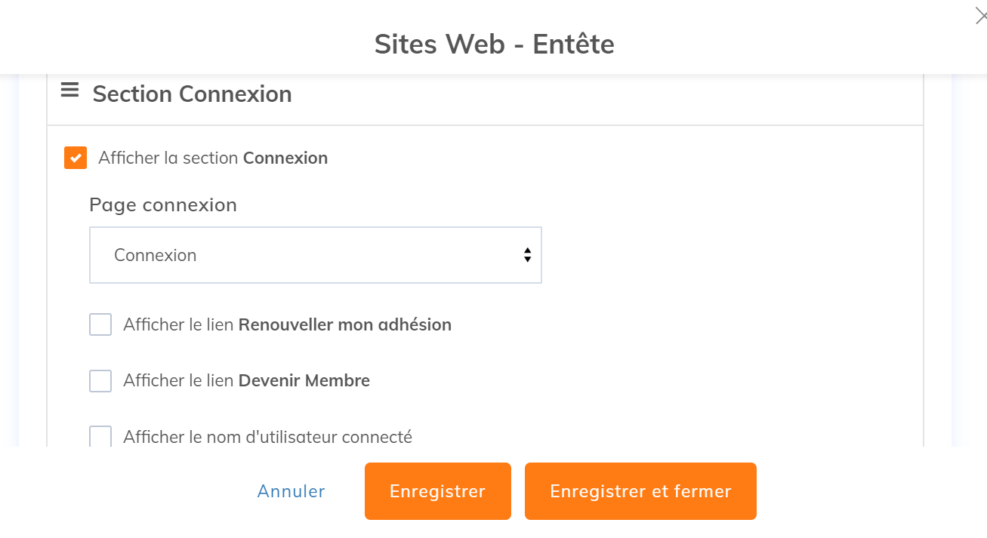Click the Section Connexion hamburger drag icon
Viewport: 987px width, 538px height.
(x=69, y=91)
